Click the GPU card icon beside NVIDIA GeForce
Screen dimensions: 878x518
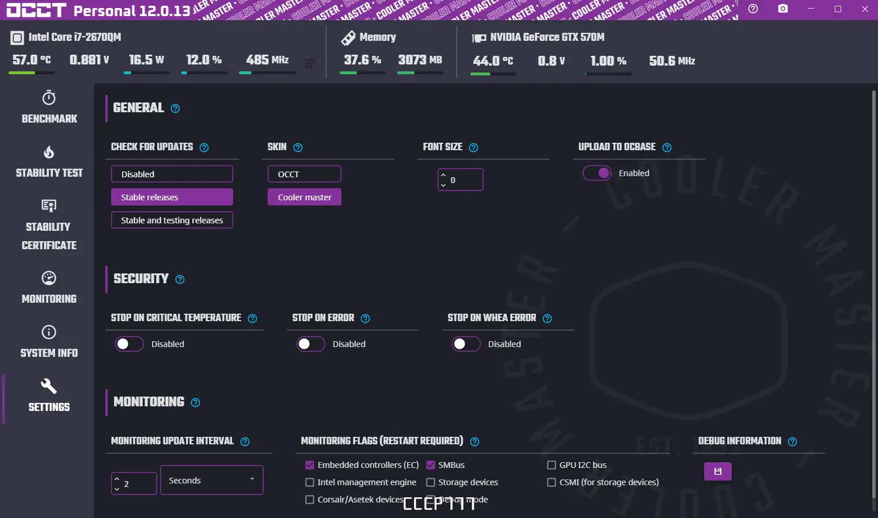479,38
